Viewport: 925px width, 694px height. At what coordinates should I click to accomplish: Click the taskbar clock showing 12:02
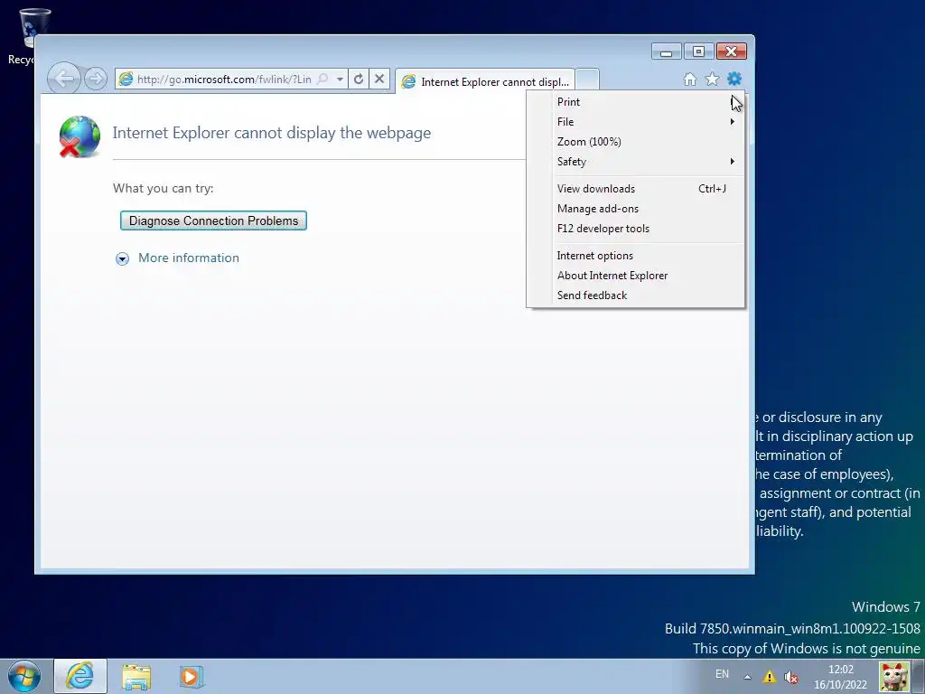[841, 677]
